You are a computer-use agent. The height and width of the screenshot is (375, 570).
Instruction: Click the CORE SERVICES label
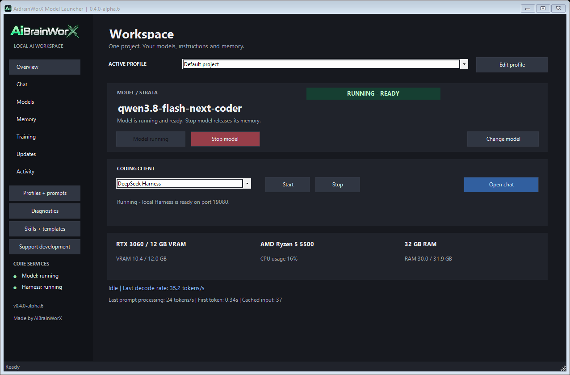pyautogui.click(x=31, y=264)
